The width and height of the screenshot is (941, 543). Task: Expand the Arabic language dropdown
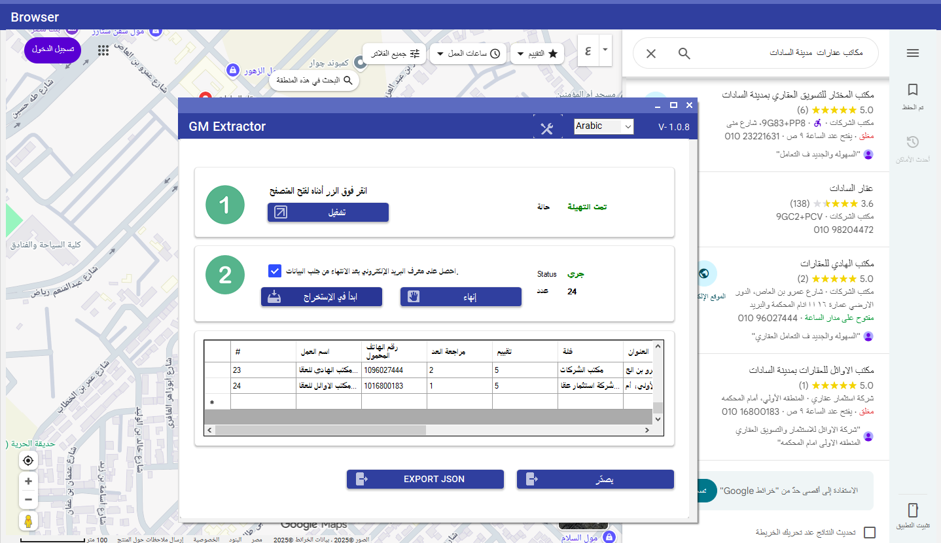pos(603,126)
